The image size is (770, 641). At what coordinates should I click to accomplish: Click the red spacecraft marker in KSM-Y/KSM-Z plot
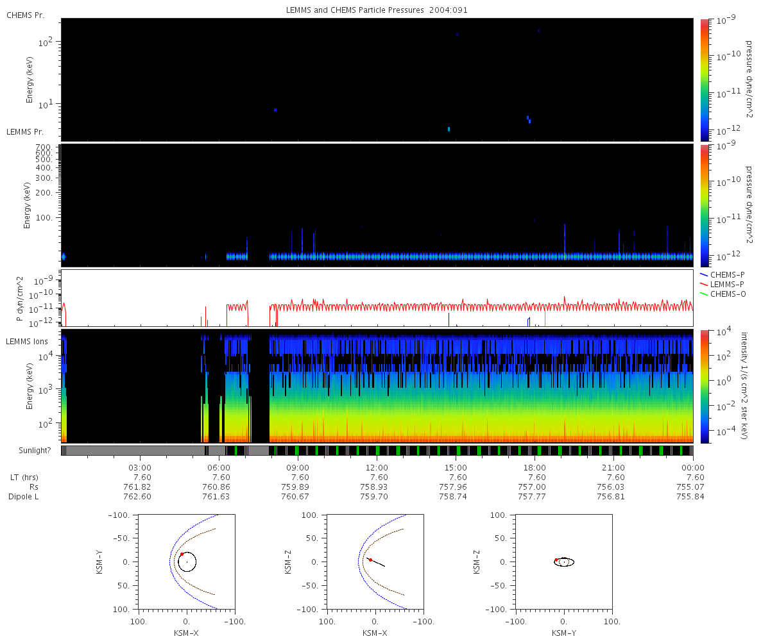tap(556, 560)
